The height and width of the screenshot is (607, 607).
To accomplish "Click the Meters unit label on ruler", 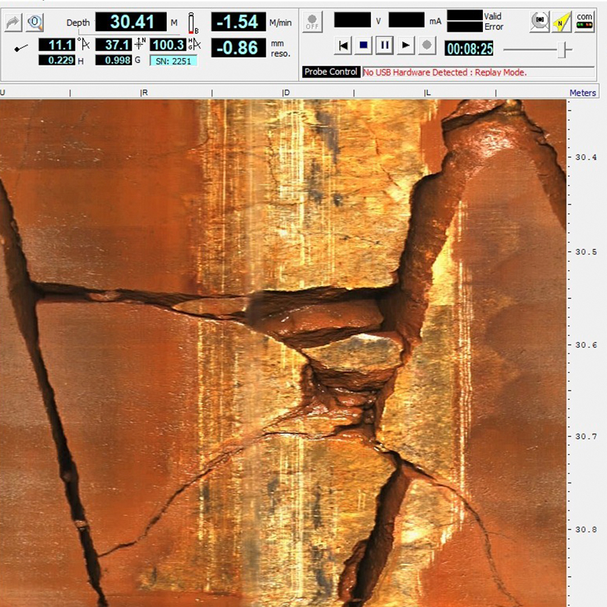I will [x=583, y=92].
